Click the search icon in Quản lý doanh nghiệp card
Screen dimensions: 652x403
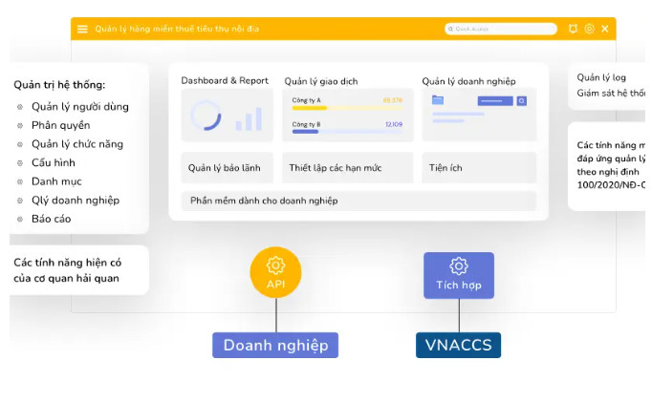click(x=522, y=99)
